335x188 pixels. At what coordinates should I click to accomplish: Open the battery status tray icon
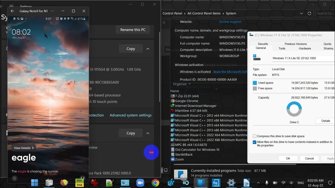275,183
